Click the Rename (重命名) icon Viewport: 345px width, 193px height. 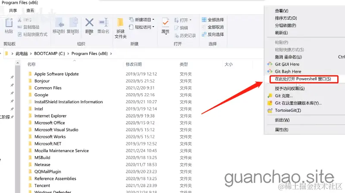coord(103,22)
